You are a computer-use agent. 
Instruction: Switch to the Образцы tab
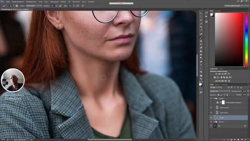pyautogui.click(x=218, y=11)
